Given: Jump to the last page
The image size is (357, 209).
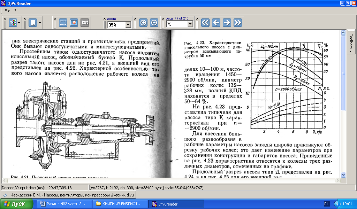Looking at the screenshot, I should click(x=238, y=23).
